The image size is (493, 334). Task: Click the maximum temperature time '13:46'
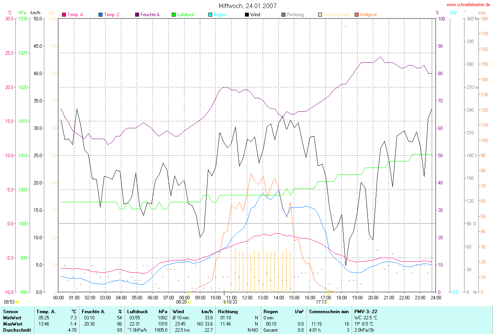click(x=44, y=324)
